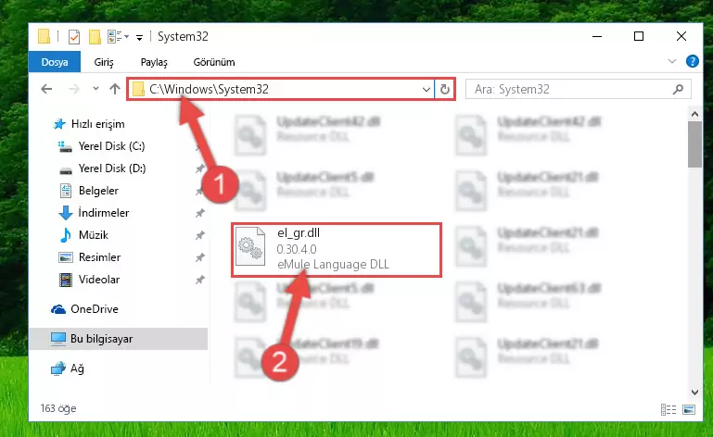Open the Help question mark icon

(x=692, y=61)
